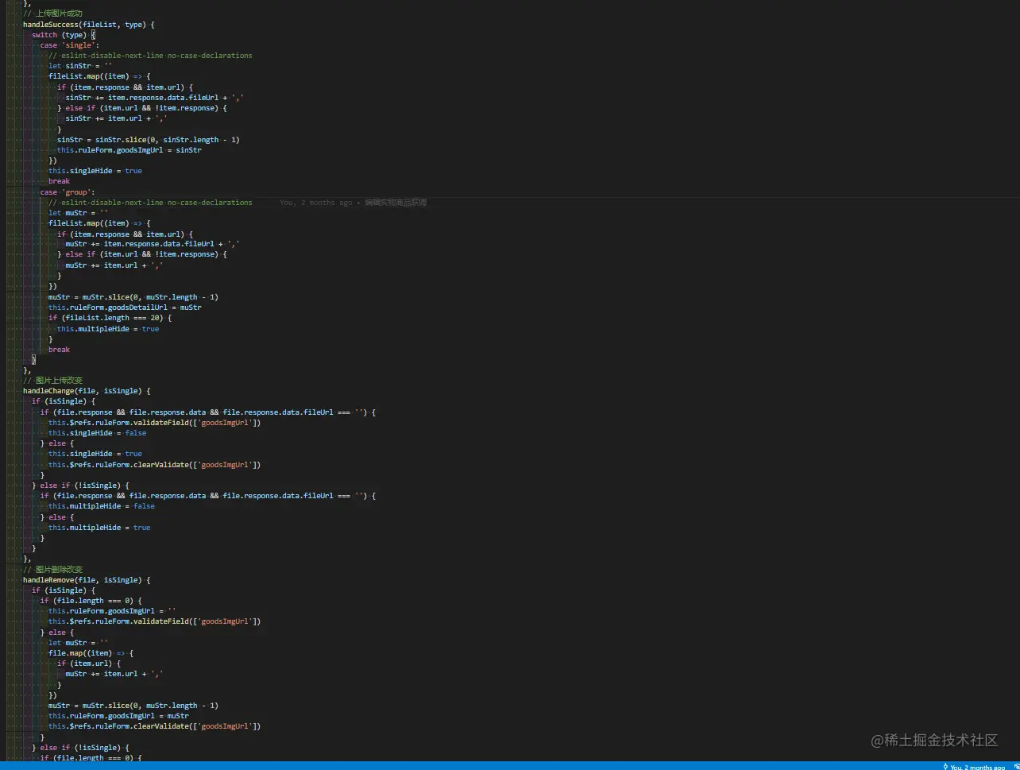Viewport: 1020px width, 770px height.
Task: Click the line 'handleRemove(file, isSingle) {'
Action: (x=87, y=580)
